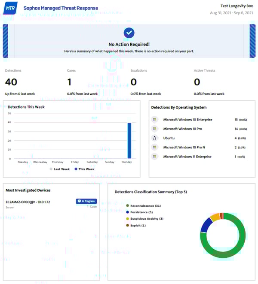
Task: Click the Active Threats count 0
Action: [x=197, y=82]
